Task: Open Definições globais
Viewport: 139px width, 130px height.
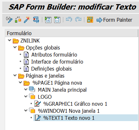Action: (51, 69)
